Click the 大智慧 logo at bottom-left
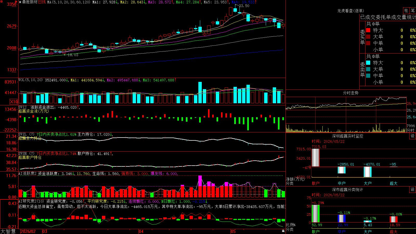Viewport: 416px width, 234px height. point(8,231)
